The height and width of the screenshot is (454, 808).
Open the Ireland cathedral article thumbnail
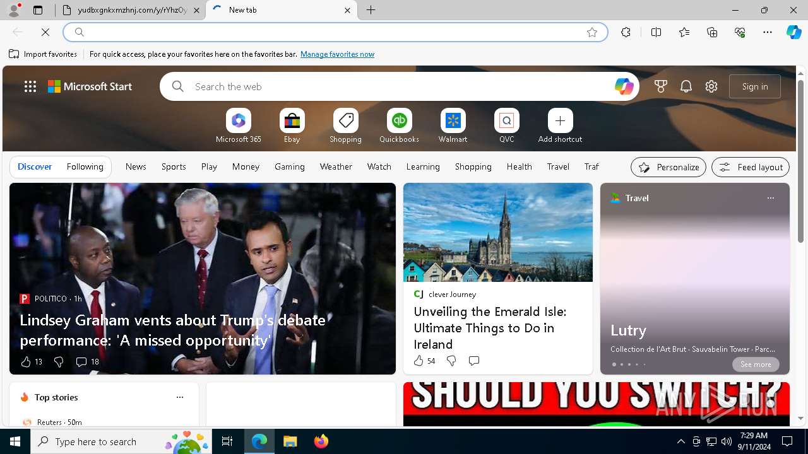pos(498,233)
